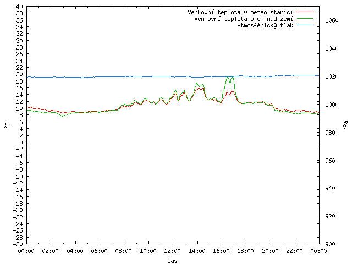Viewport: 352px width, 264px height.
Task: Click left axis value '0'
Action: tap(21, 142)
